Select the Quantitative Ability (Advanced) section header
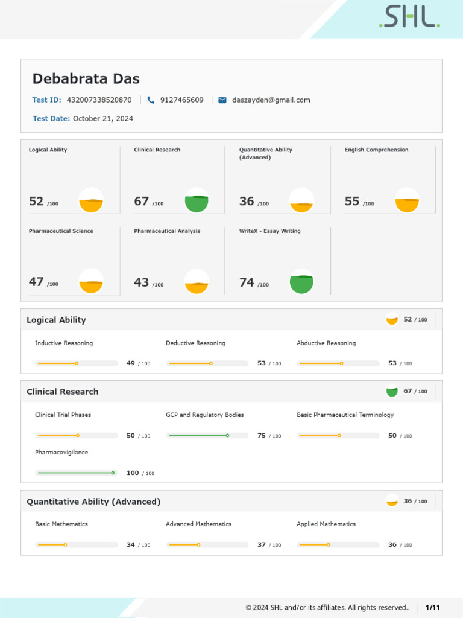 [93, 502]
